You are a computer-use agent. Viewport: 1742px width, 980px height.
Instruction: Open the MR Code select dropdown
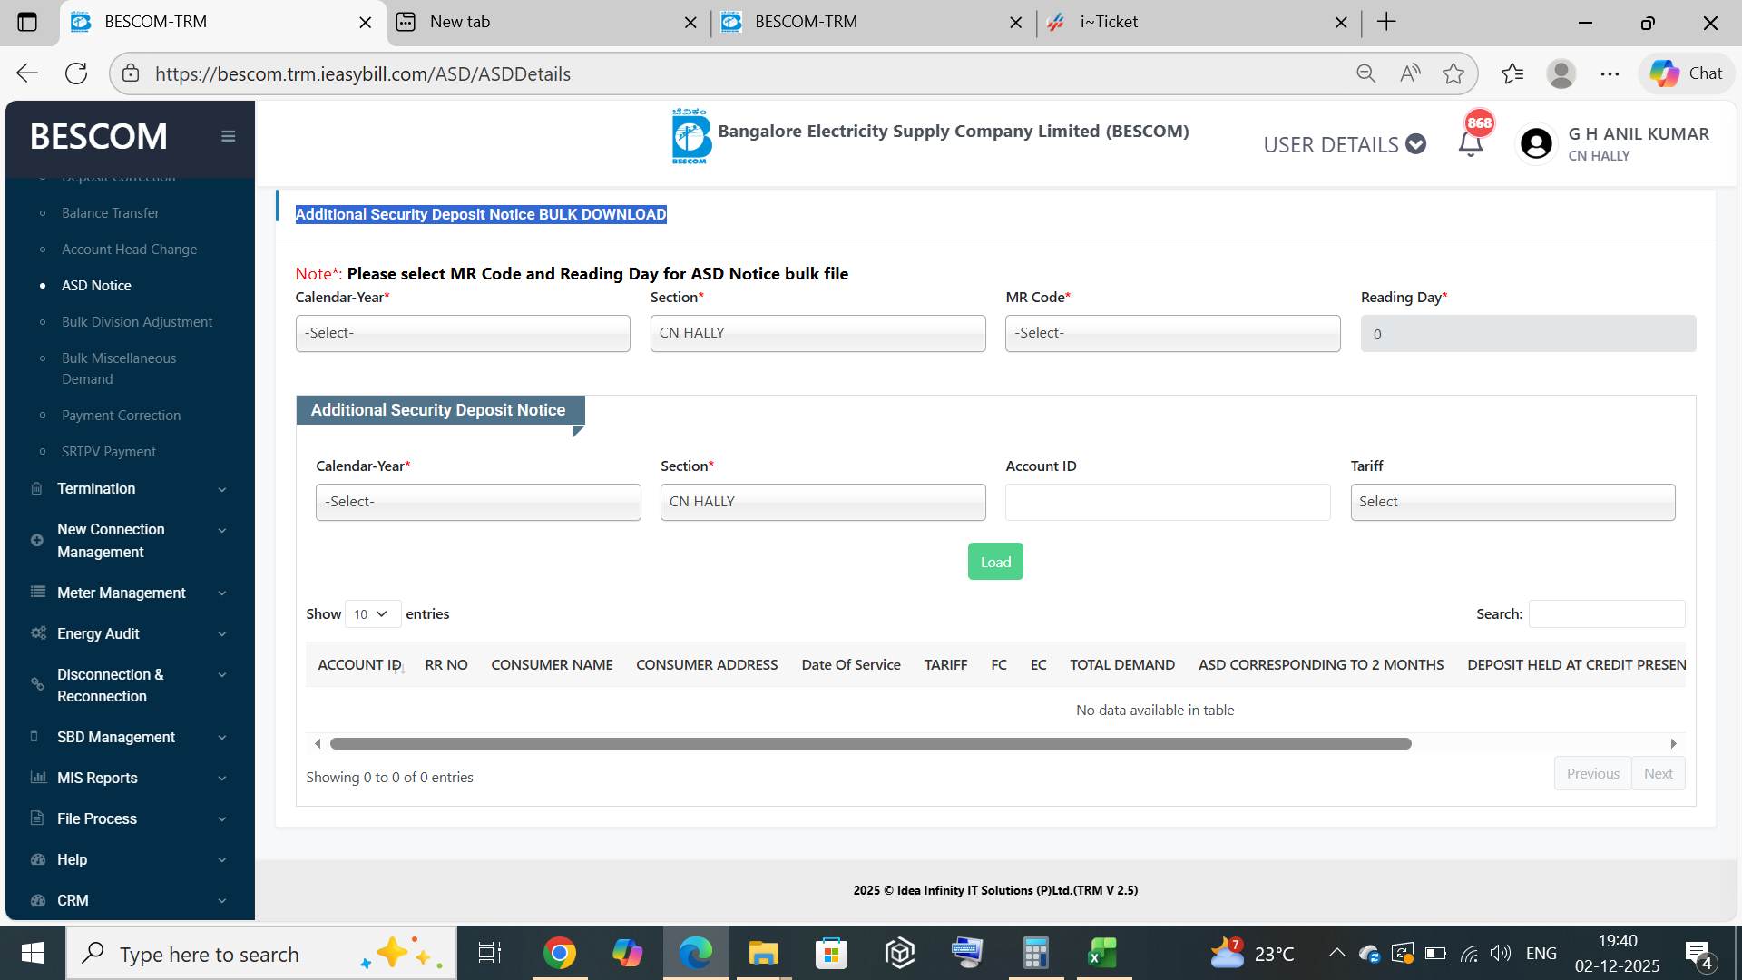tap(1172, 333)
